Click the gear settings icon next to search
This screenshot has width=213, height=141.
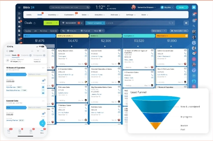pyautogui.click(x=186, y=23)
